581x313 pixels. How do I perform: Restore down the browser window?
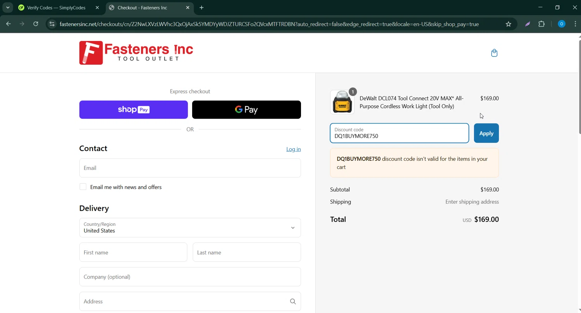click(558, 7)
